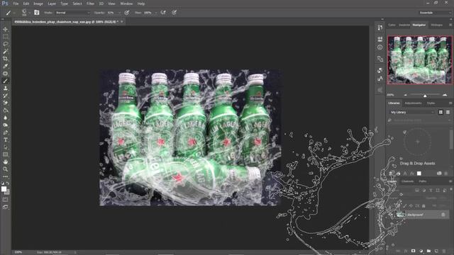
Task: Toggle pressure for size button
Action: click(174, 13)
